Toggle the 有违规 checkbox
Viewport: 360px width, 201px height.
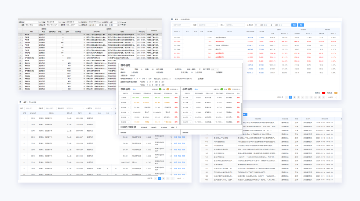[x=121, y=25]
